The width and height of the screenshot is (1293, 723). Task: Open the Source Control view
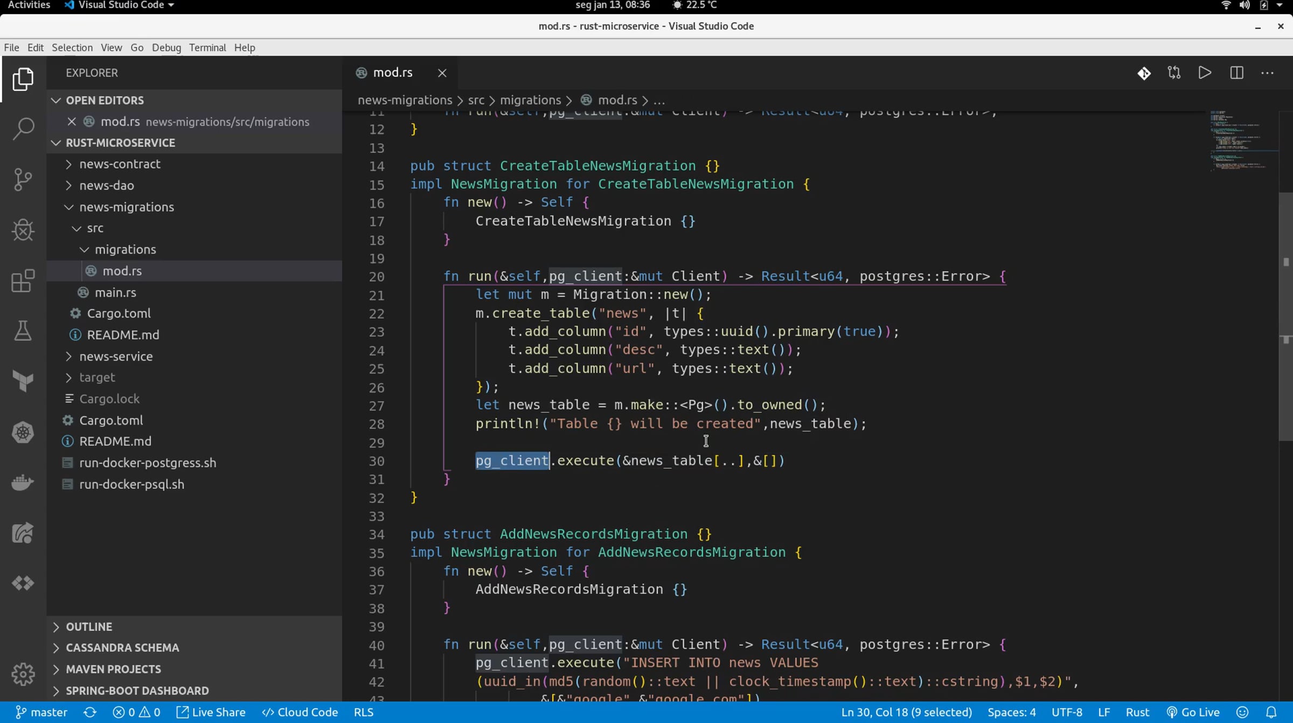pyautogui.click(x=23, y=179)
